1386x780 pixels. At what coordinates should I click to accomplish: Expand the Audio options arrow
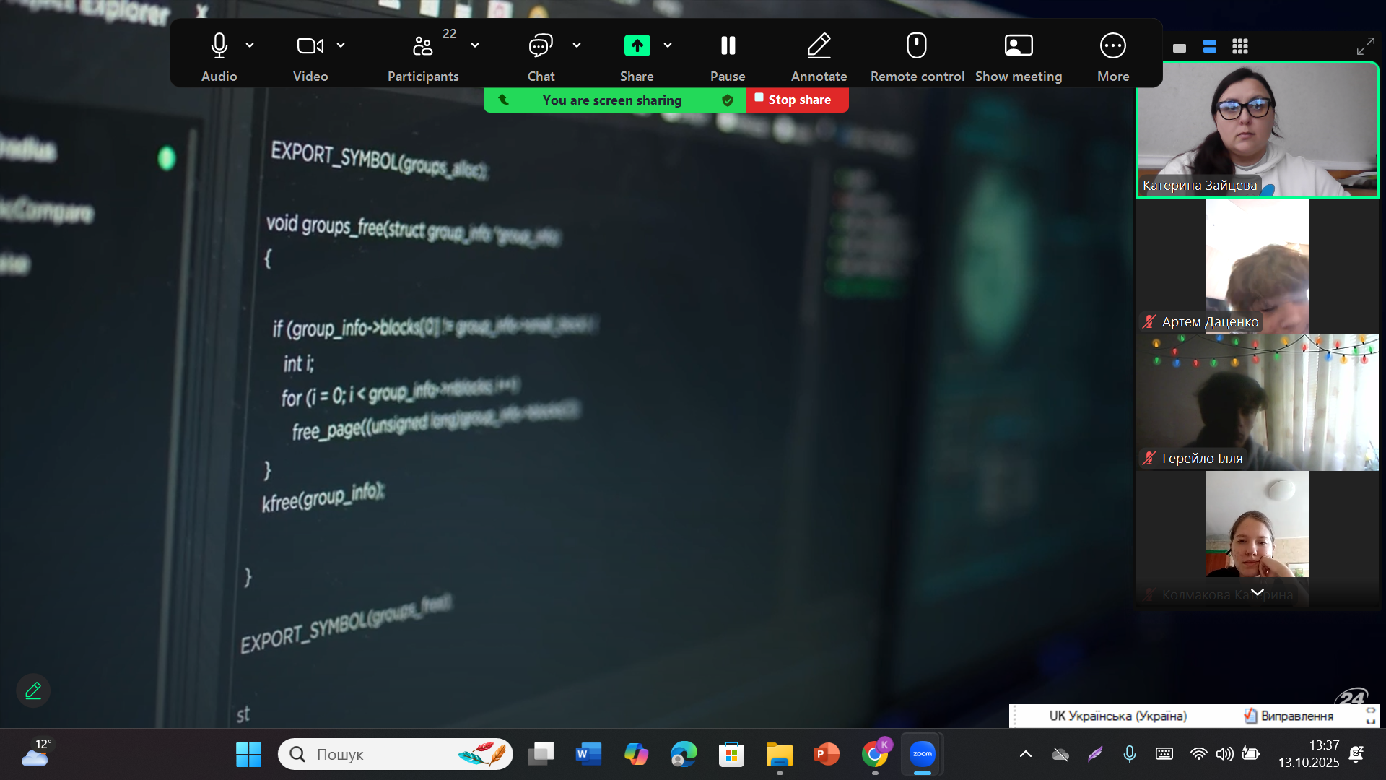[x=250, y=45]
